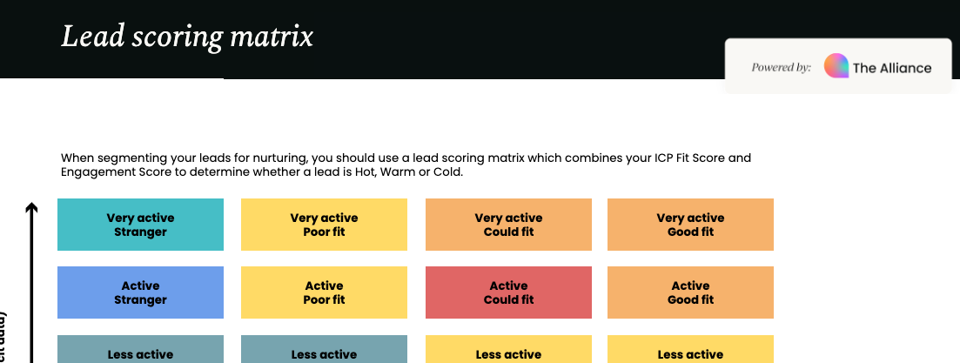Open The Alliance link text

click(892, 68)
